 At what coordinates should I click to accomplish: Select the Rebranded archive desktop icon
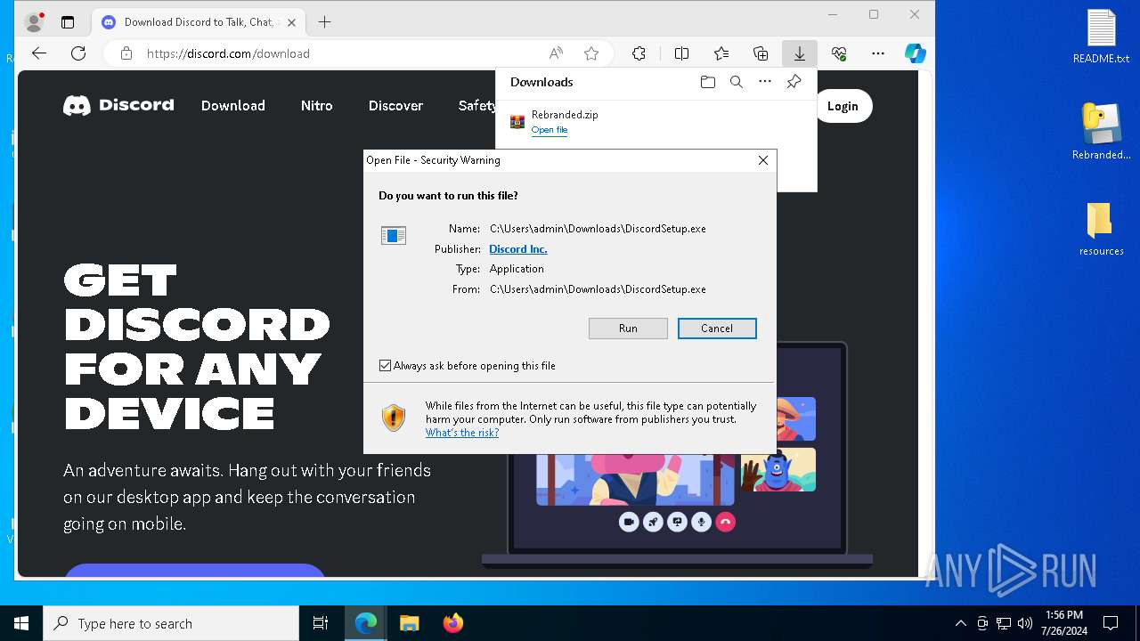point(1102,131)
